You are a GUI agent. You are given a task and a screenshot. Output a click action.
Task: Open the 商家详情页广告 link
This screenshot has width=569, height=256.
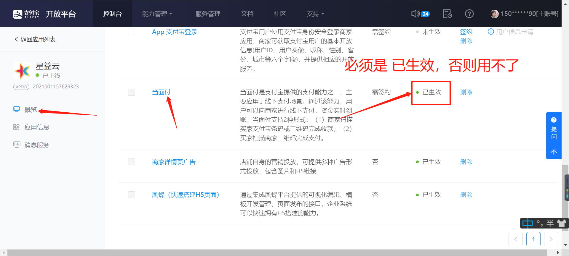174,162
